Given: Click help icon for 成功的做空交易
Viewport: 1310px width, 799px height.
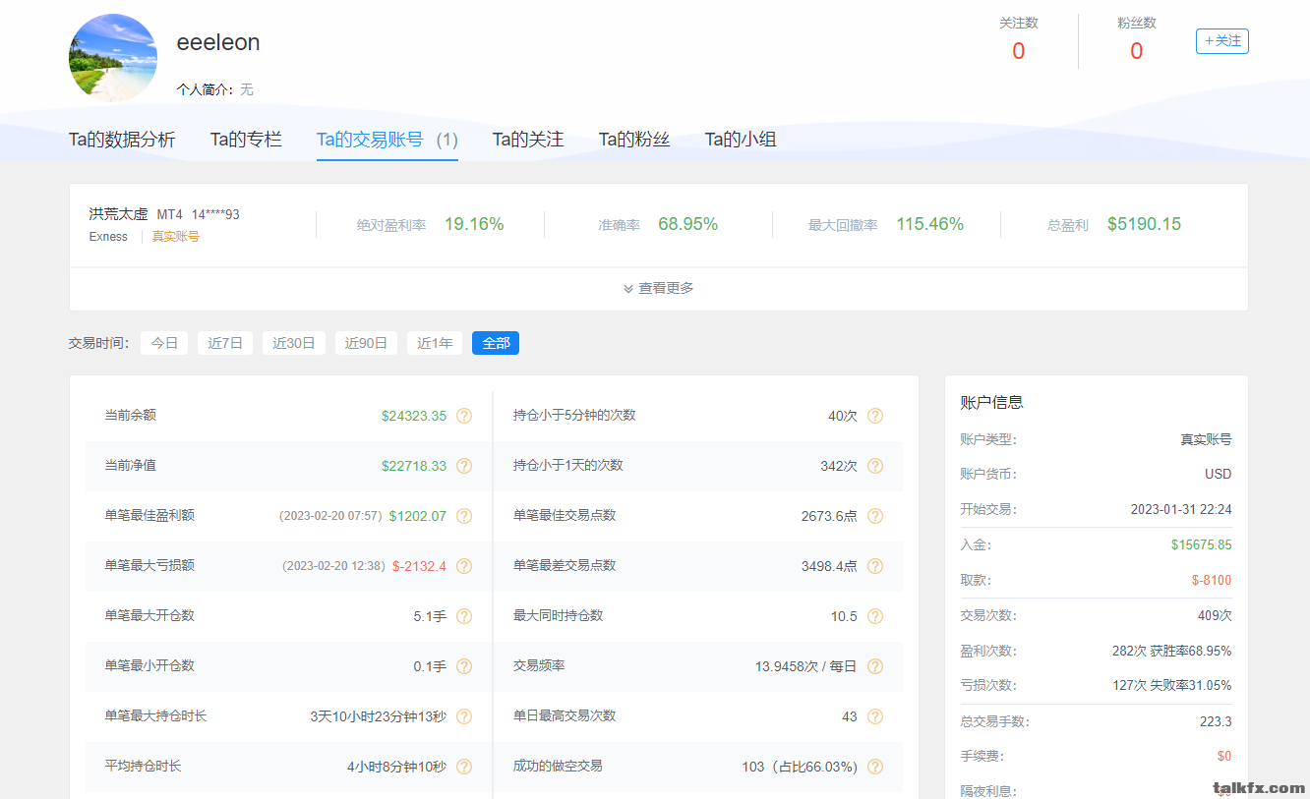Looking at the screenshot, I should tap(875, 767).
